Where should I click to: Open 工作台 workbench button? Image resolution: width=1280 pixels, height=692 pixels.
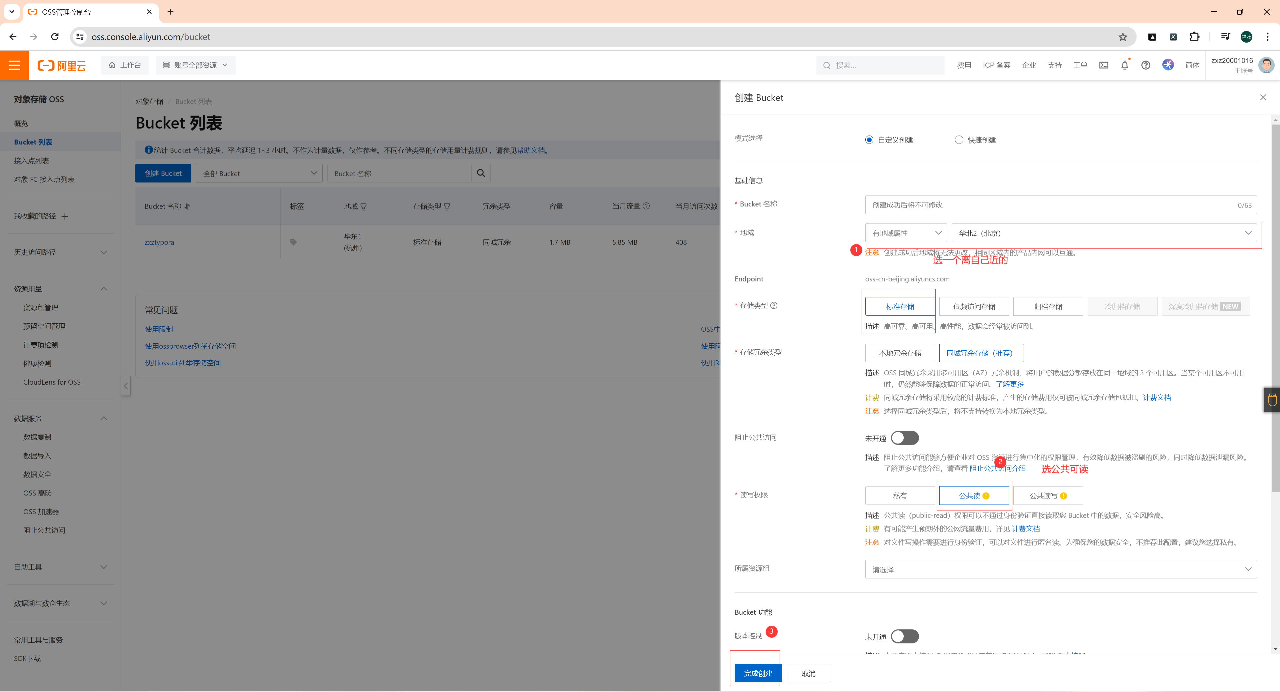(125, 65)
